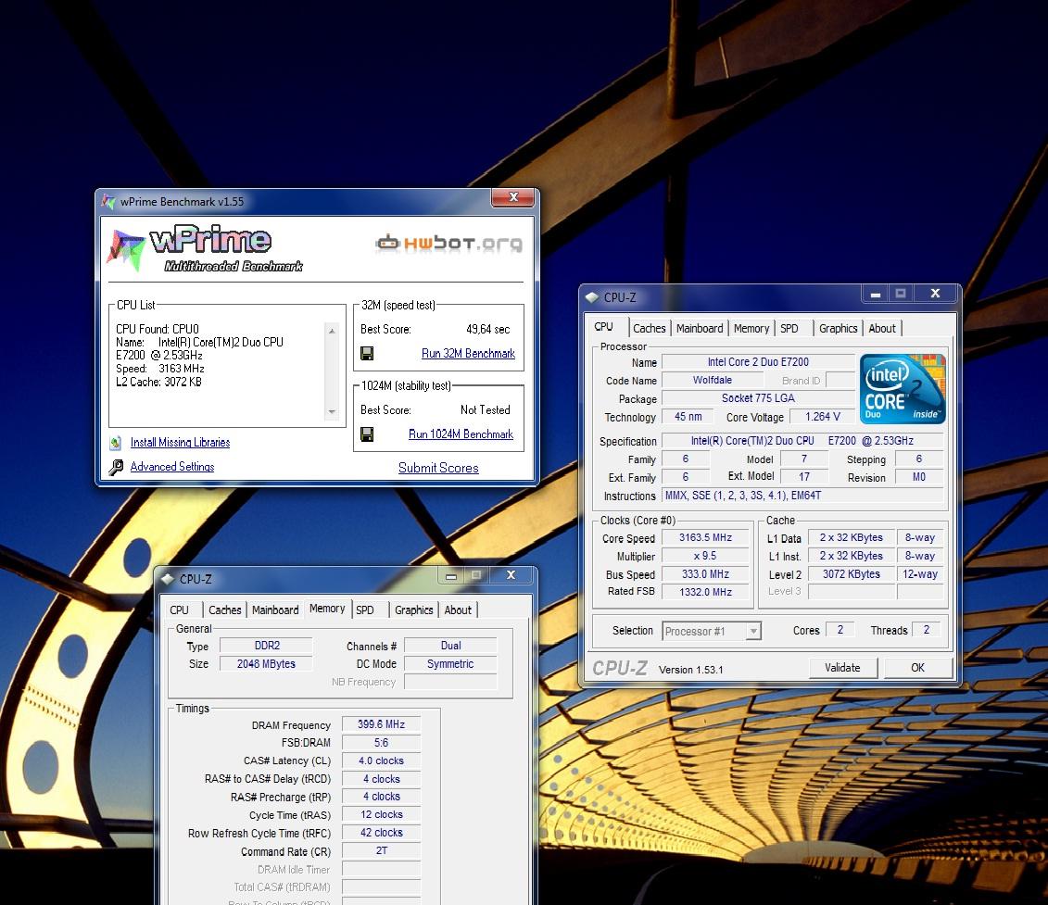Open Submit Scores link

pos(438,468)
